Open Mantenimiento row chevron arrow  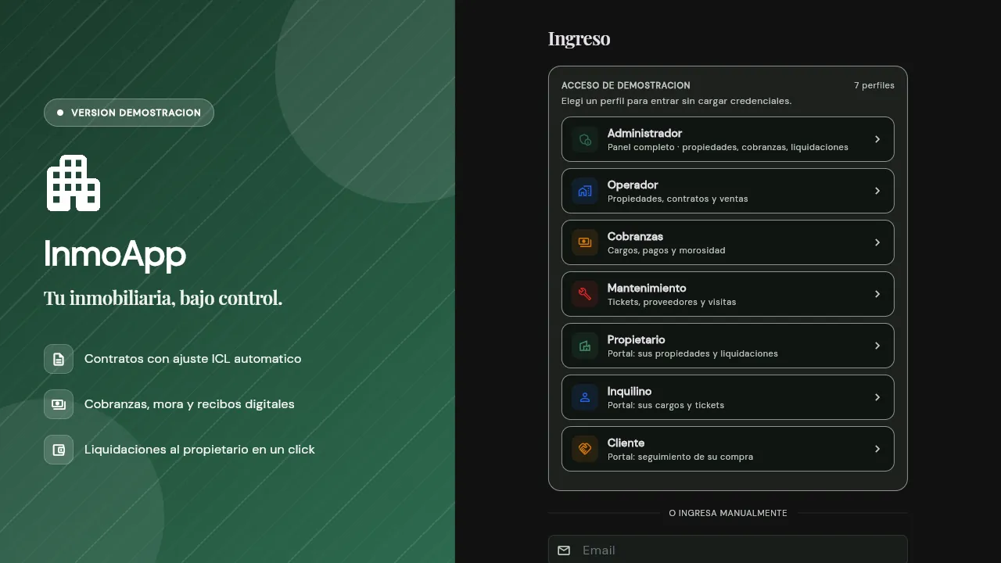(877, 294)
